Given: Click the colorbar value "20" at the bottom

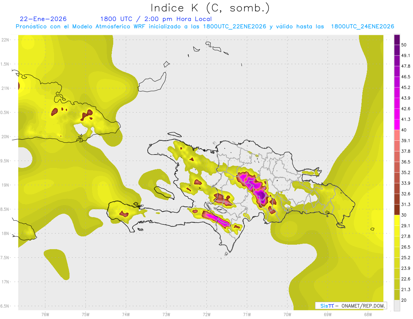Looking at the screenshot, I should click(x=404, y=300).
